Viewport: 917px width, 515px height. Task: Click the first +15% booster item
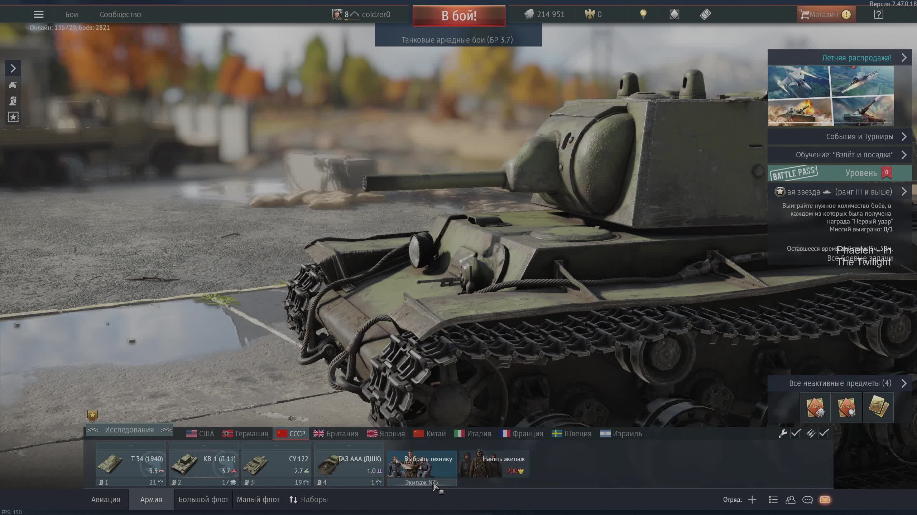click(x=815, y=407)
